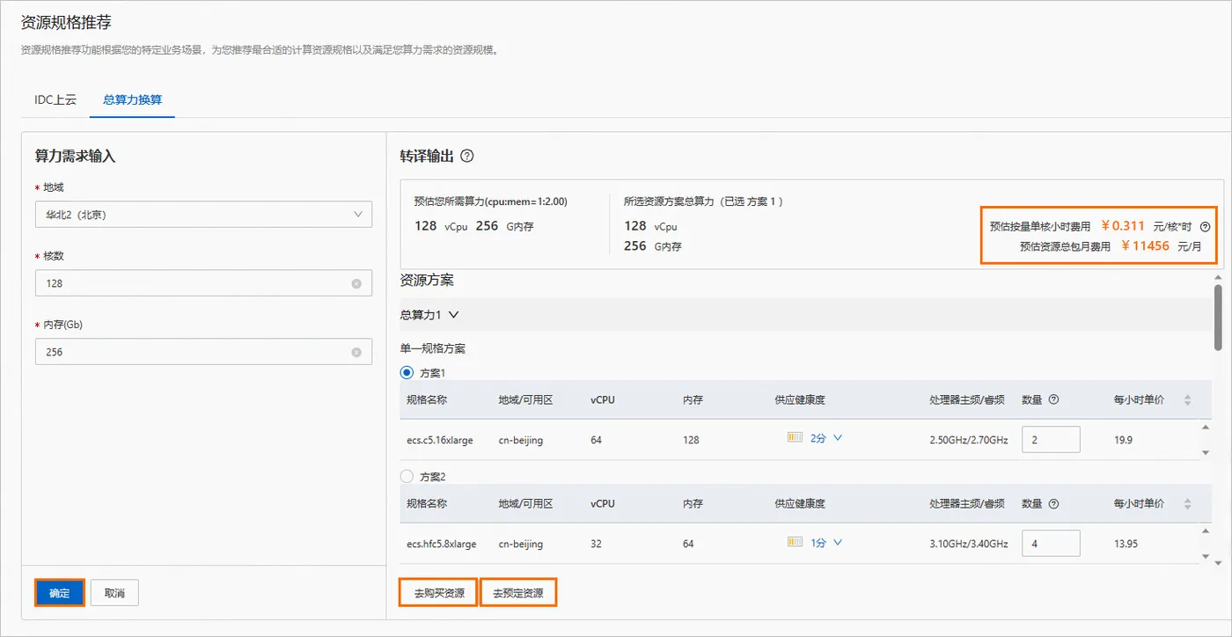This screenshot has width=1232, height=637.
Task: Select the 总算力换算 tab
Action: tap(132, 99)
